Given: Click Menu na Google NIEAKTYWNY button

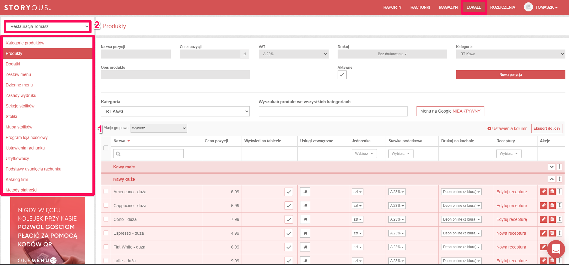Looking at the screenshot, I should (450, 111).
